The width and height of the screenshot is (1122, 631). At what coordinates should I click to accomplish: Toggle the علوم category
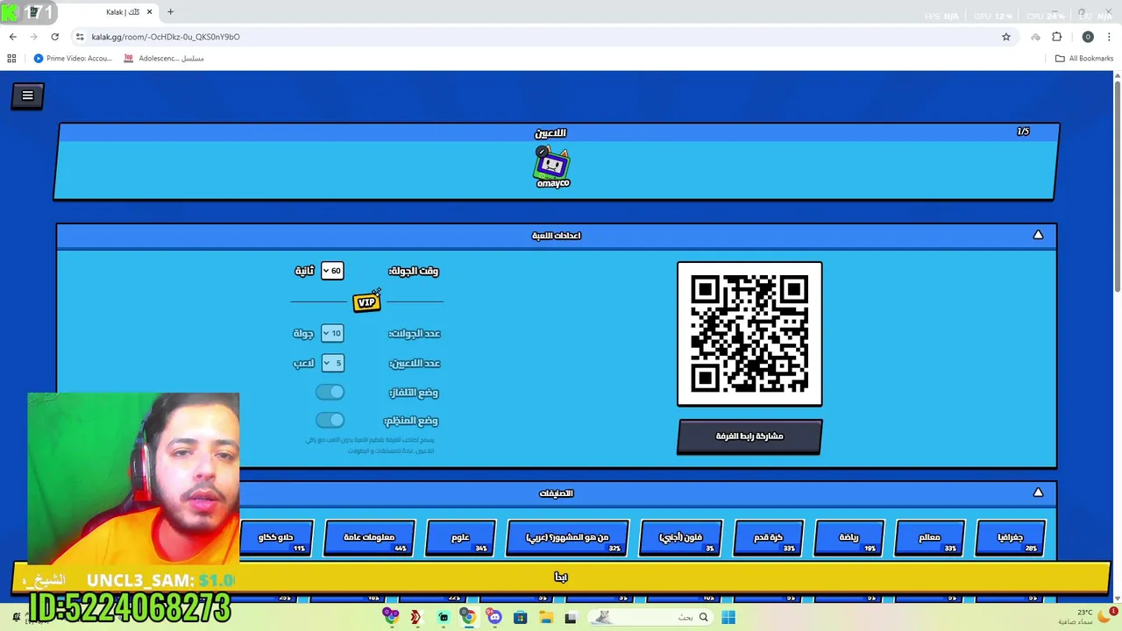pyautogui.click(x=460, y=537)
